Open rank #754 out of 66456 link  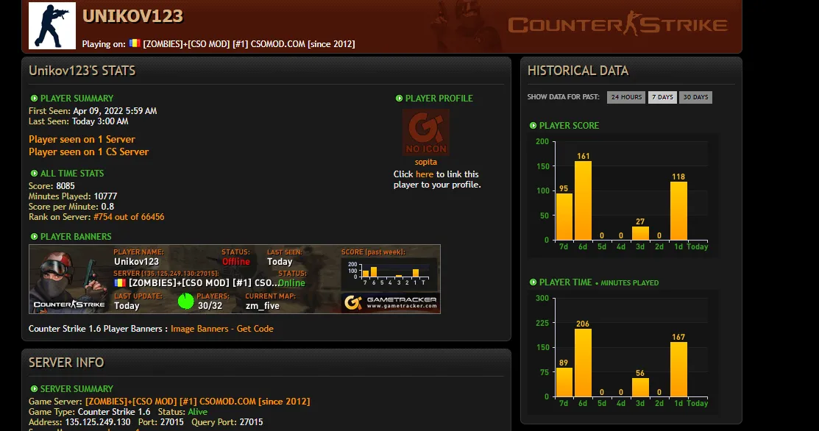click(129, 217)
